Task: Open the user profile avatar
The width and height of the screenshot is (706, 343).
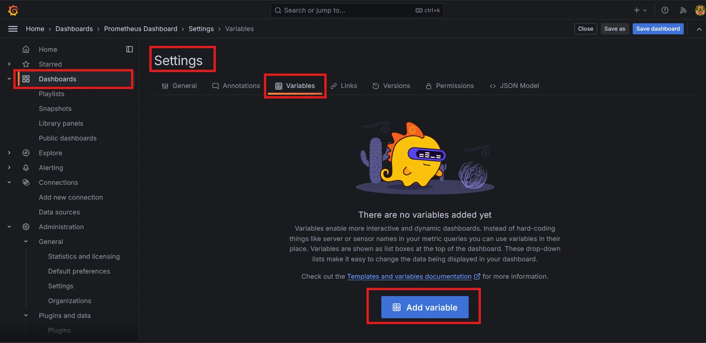Action: click(700, 10)
